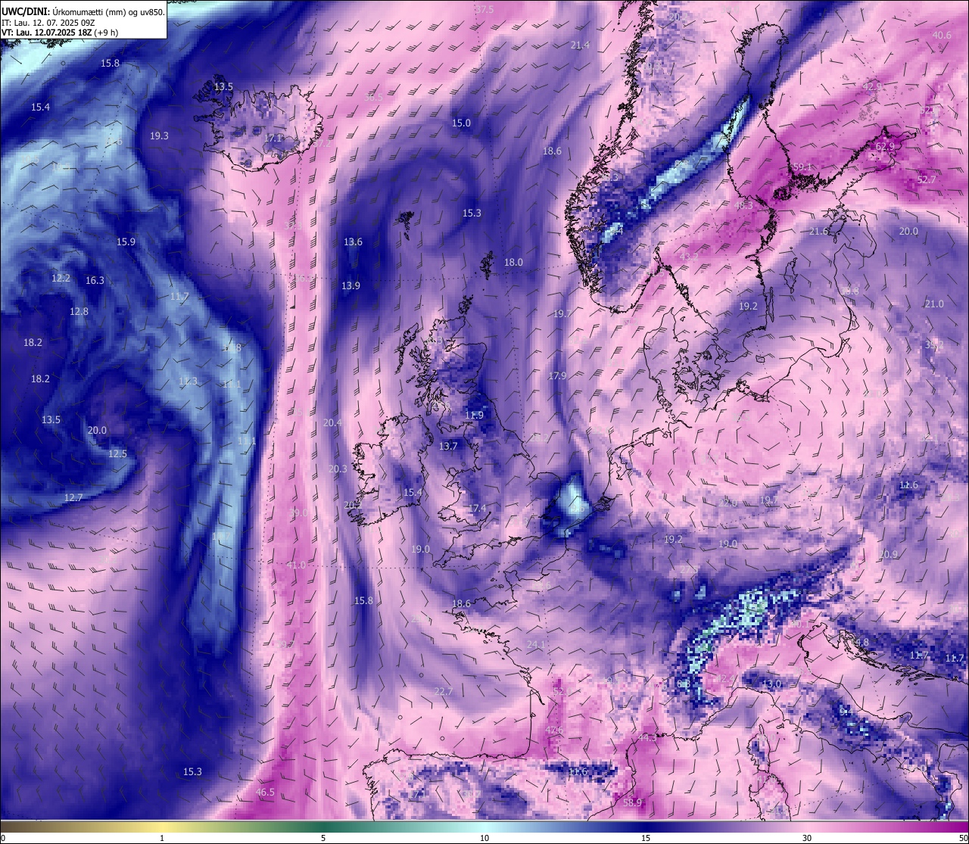Click the 20.3 value west of Ireland
Viewport: 969px width, 844px height.
338,469
